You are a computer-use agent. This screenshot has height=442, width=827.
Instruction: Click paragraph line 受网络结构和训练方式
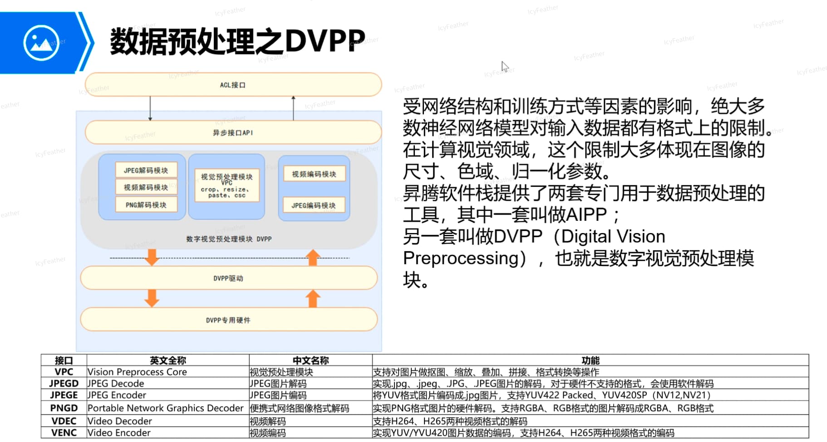[x=584, y=106]
